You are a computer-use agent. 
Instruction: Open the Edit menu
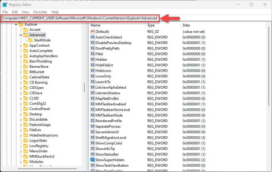pos(15,12)
